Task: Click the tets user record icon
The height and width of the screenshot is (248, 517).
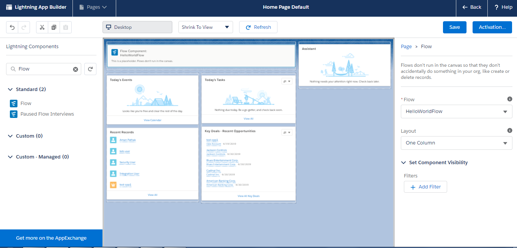Action: point(113,151)
